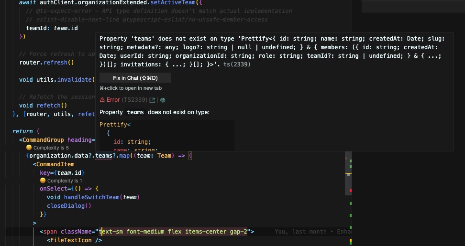465x246 pixels.
Task: Click the Fix in Chat button
Action: (135, 78)
